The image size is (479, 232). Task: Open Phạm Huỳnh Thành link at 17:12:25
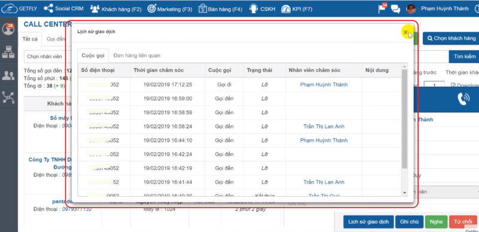click(x=324, y=84)
